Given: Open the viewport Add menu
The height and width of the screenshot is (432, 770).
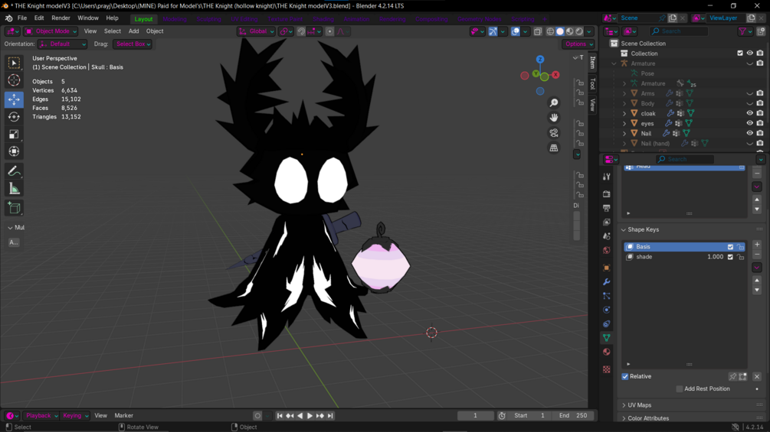Looking at the screenshot, I should coord(133,31).
